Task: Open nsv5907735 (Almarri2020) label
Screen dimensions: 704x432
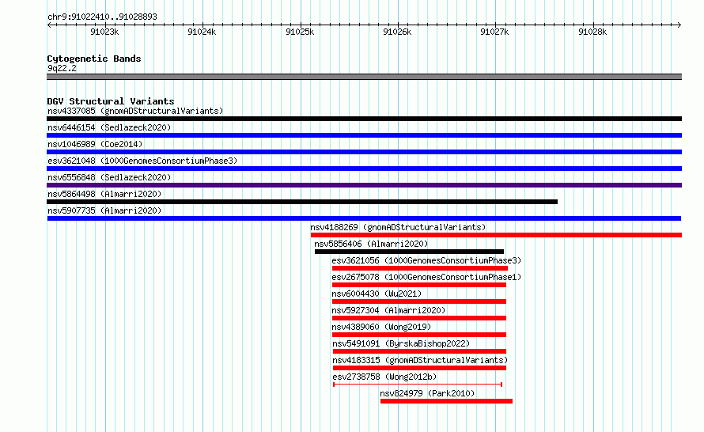Action: point(104,210)
